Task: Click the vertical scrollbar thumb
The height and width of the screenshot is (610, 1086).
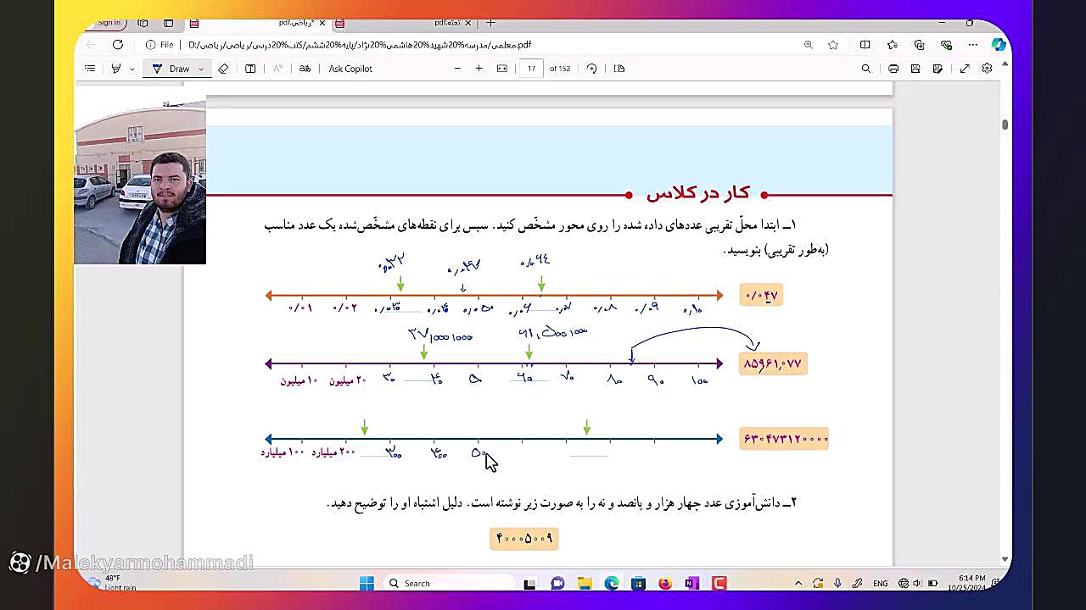Action: pyautogui.click(x=1005, y=125)
